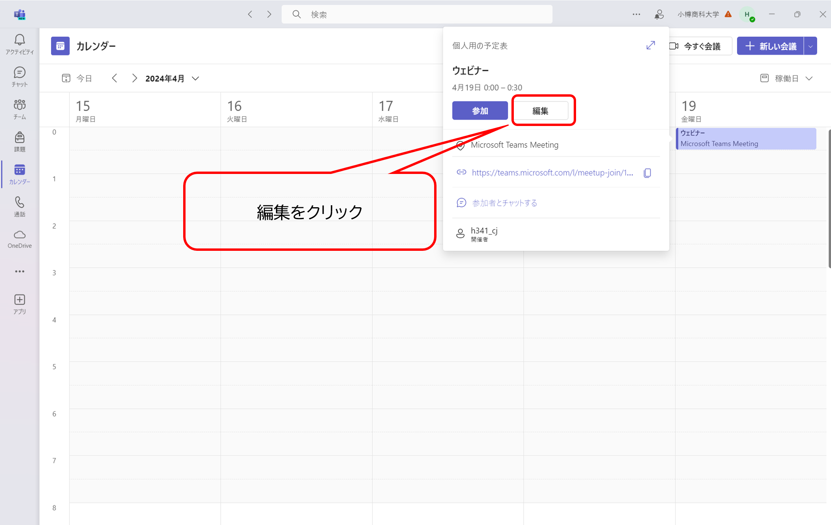The image size is (831, 525).
Task: Open sidebar more apps ellipsis
Action: point(19,271)
